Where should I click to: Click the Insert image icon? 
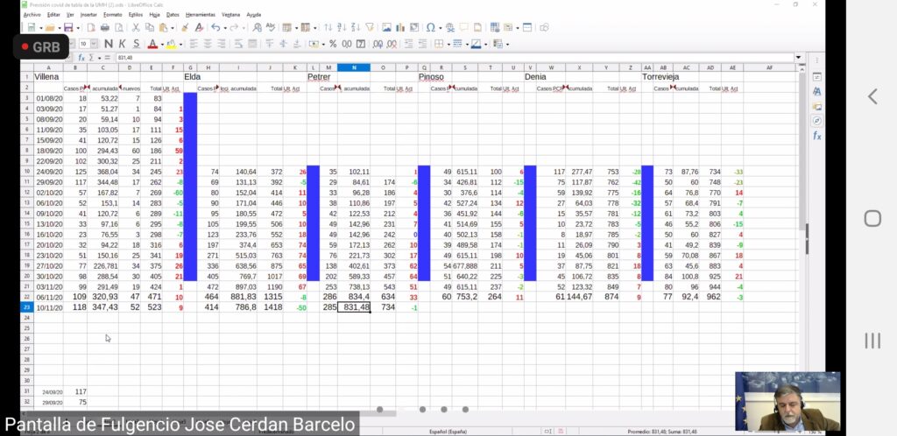tap(386, 28)
